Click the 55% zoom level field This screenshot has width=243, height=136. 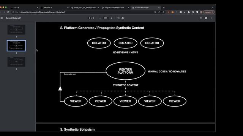106,18
